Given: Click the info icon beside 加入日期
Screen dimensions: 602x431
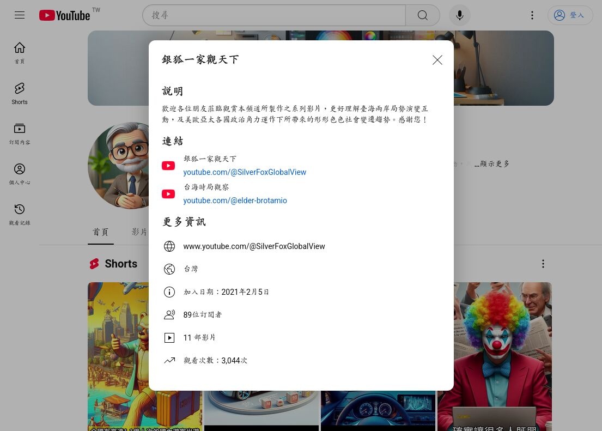Looking at the screenshot, I should 169,292.
